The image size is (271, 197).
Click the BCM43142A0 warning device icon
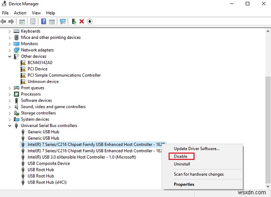[x=23, y=63]
